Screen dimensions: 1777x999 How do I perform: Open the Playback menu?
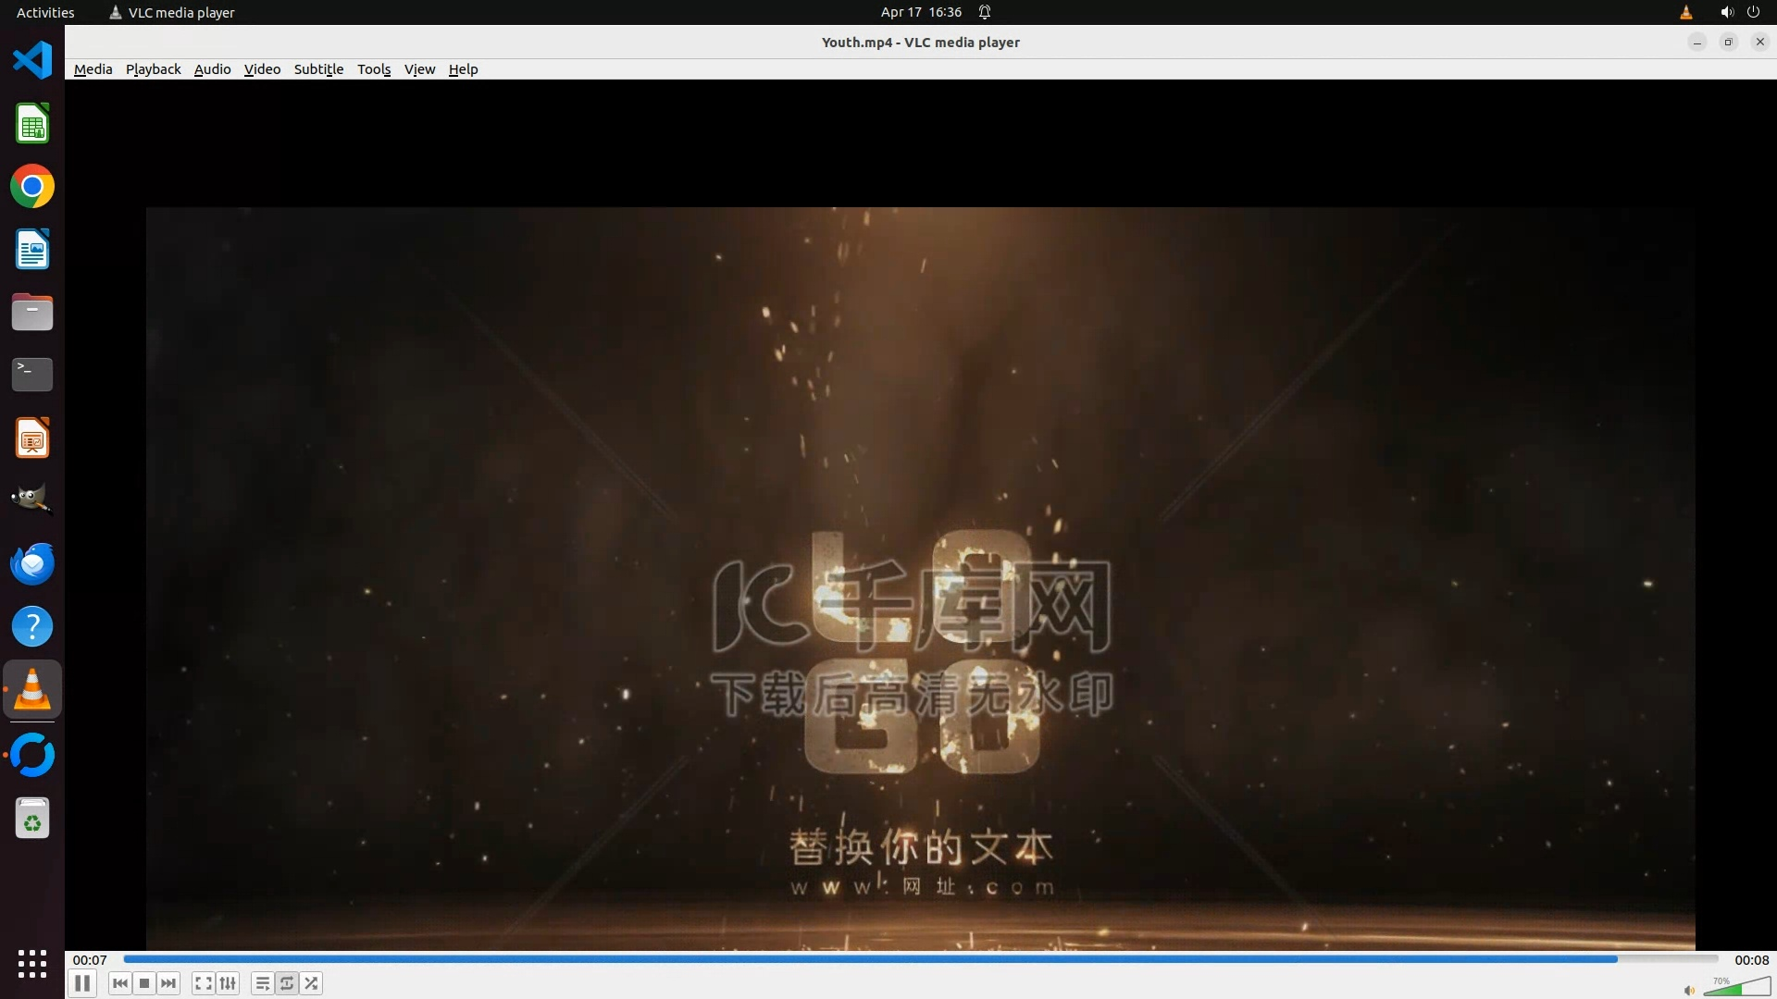point(153,69)
